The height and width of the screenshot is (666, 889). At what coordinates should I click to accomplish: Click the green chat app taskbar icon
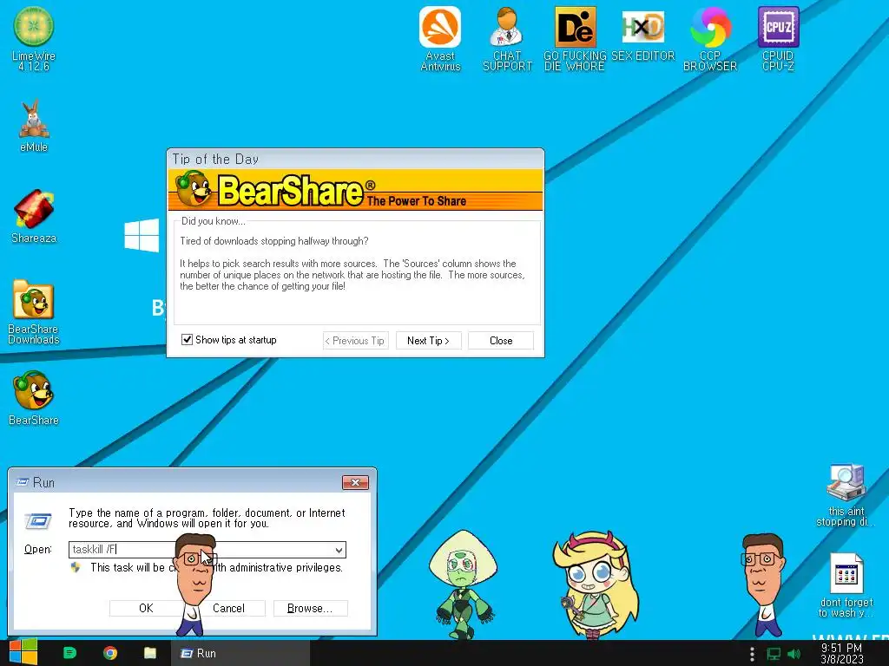pyautogui.click(x=69, y=653)
